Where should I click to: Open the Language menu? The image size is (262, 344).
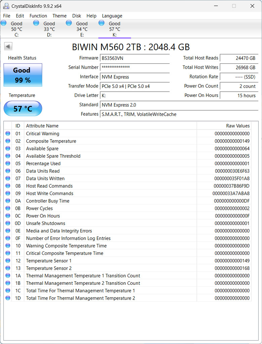click(x=112, y=16)
